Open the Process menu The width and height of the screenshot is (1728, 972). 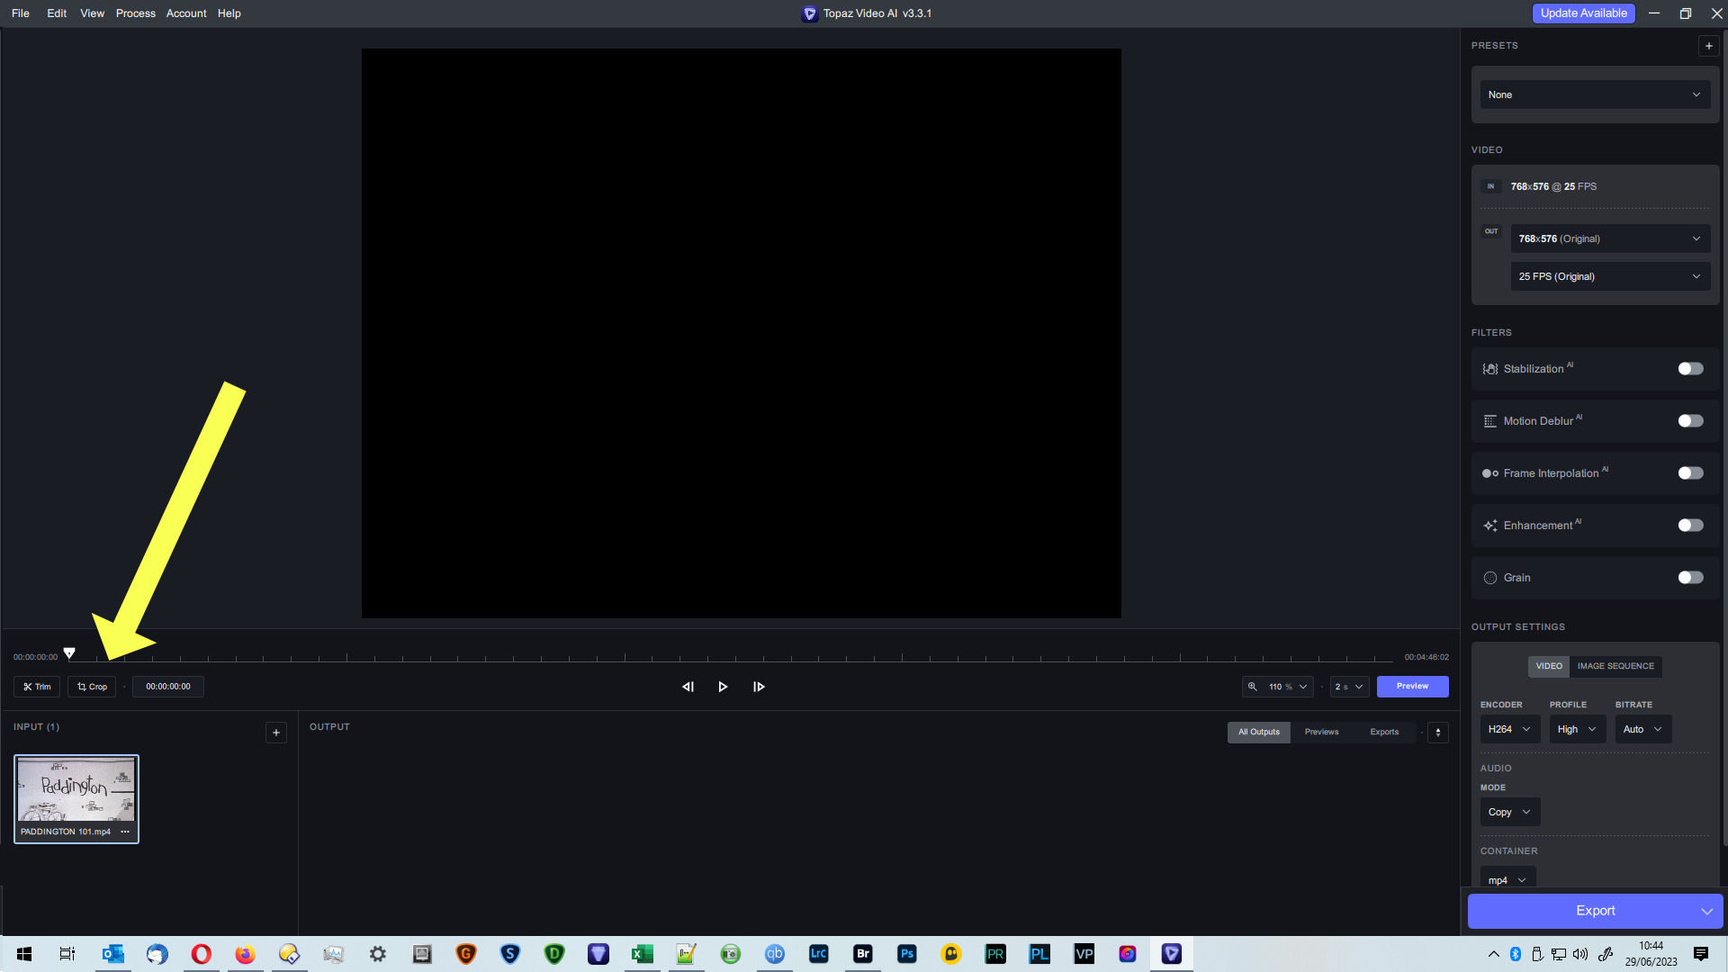pos(135,13)
